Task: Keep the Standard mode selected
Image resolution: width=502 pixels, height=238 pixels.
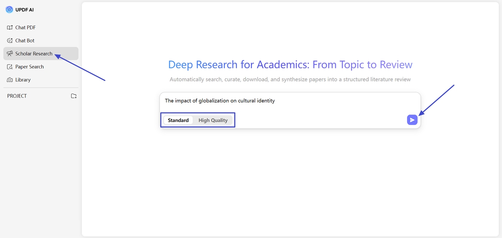Action: tap(178, 120)
